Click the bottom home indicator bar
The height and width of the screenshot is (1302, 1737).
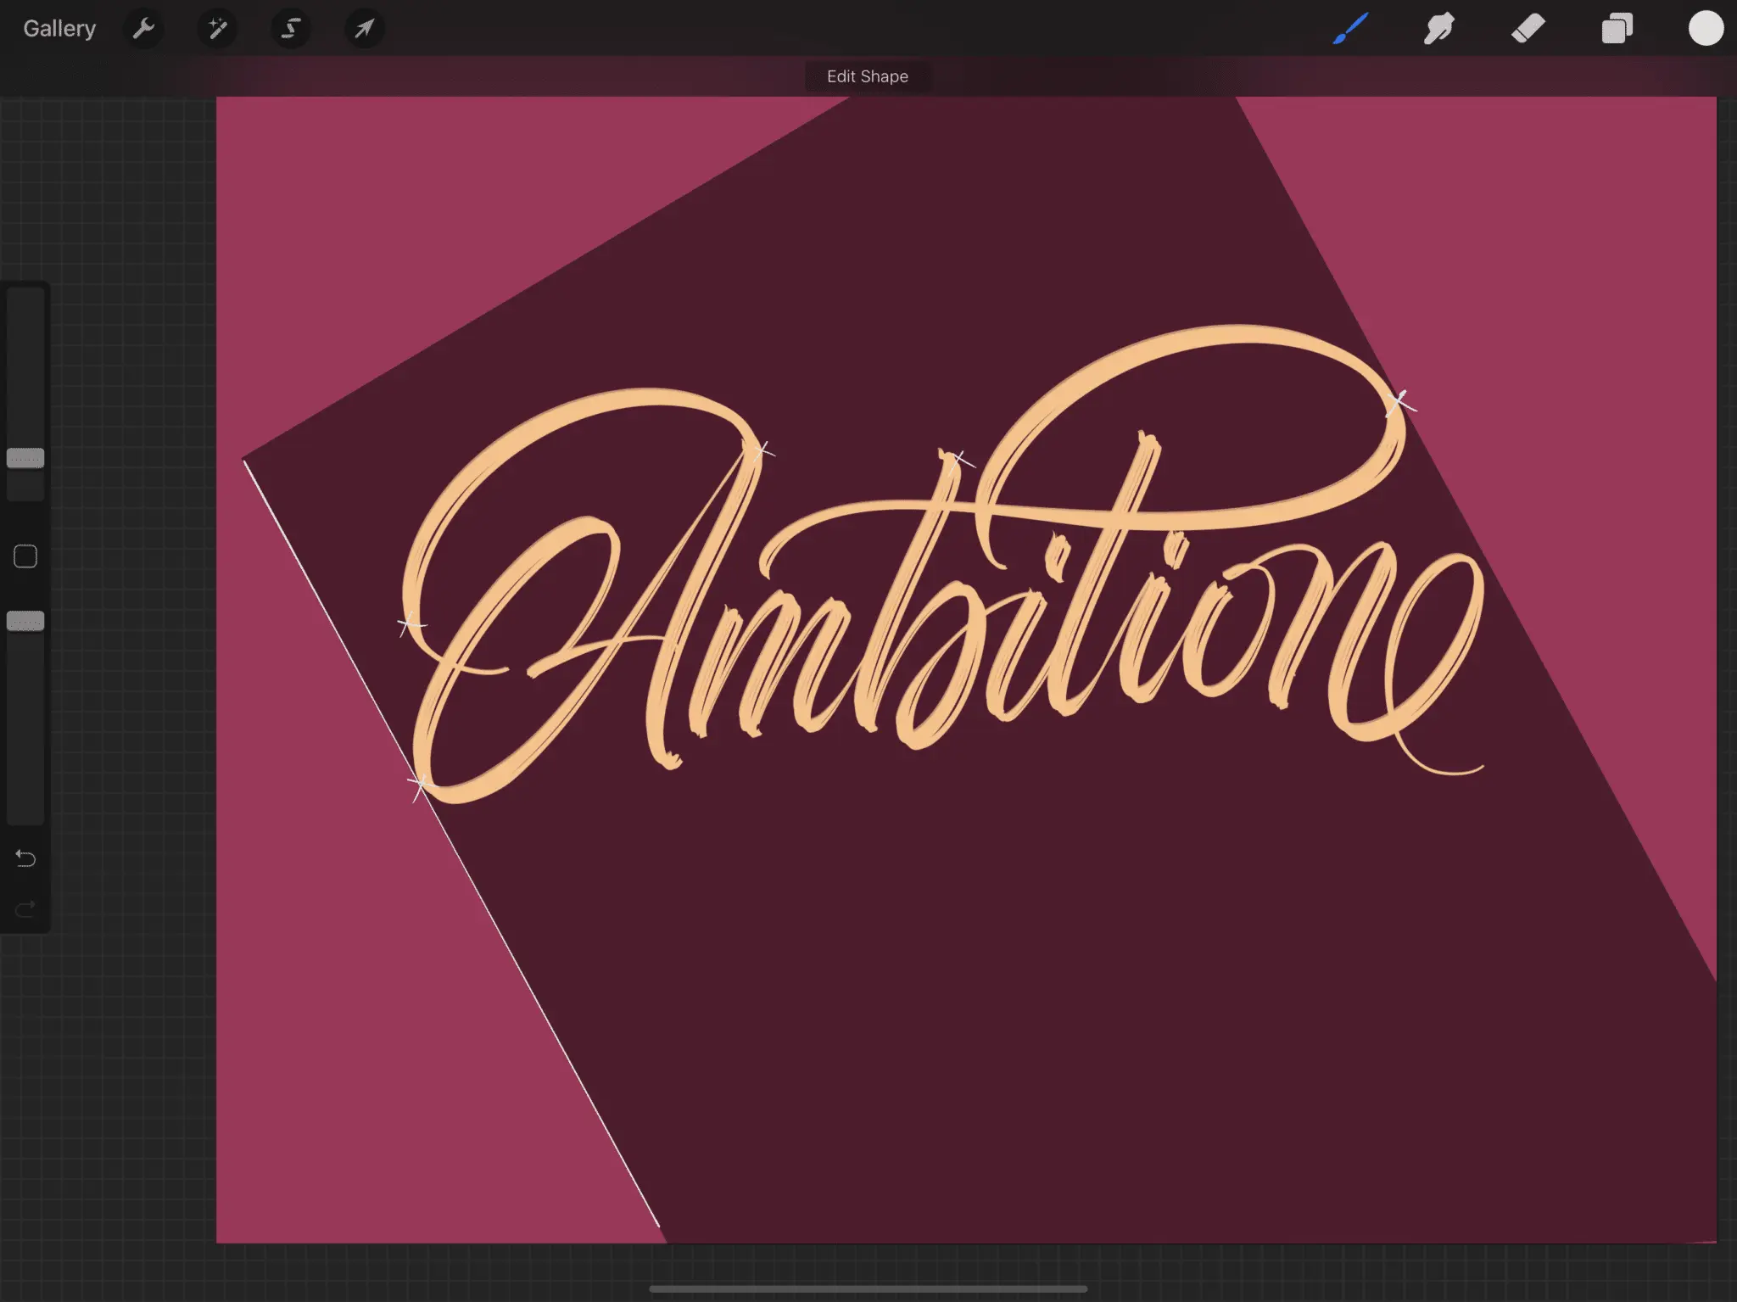(x=868, y=1288)
